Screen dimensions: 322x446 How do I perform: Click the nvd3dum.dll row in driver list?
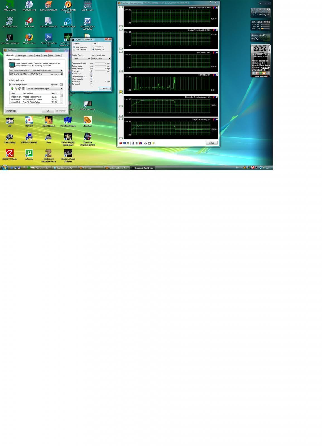pos(35,100)
